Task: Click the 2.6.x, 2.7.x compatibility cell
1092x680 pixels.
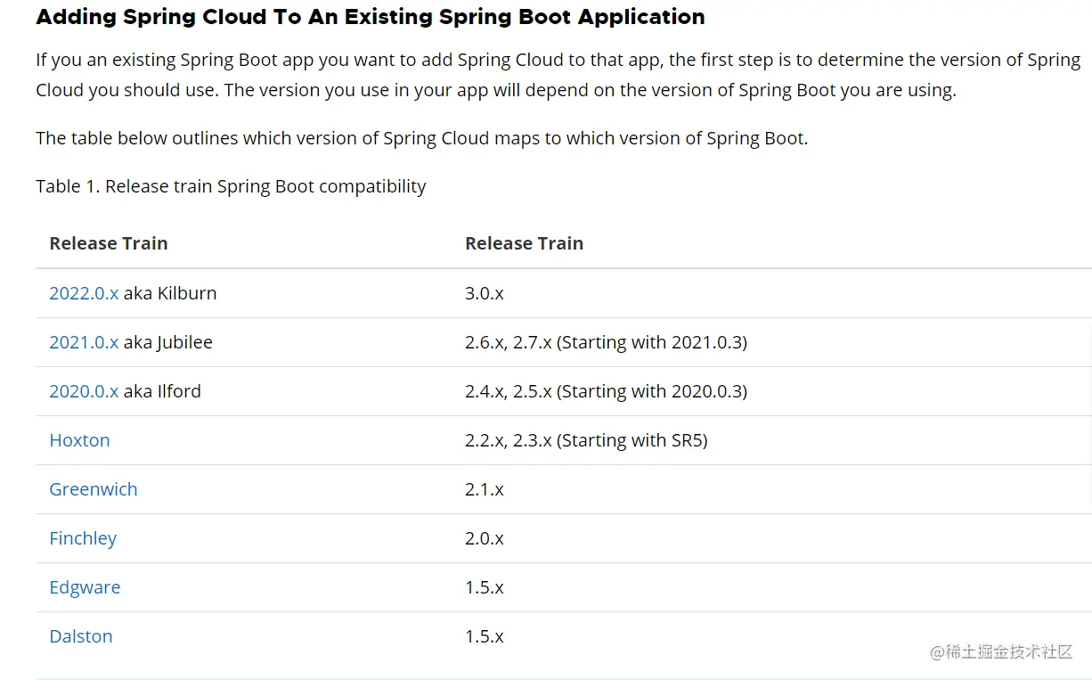Action: pyautogui.click(x=606, y=342)
